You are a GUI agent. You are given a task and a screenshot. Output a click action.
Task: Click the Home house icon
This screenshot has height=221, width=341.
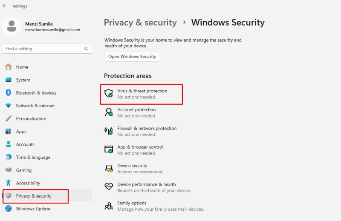pyautogui.click(x=9, y=67)
